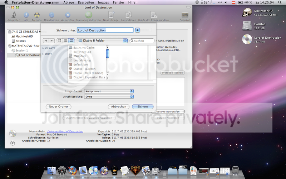Select Lord of Destruction disc on desktop
Screen dimensions: 286x179
247,39
